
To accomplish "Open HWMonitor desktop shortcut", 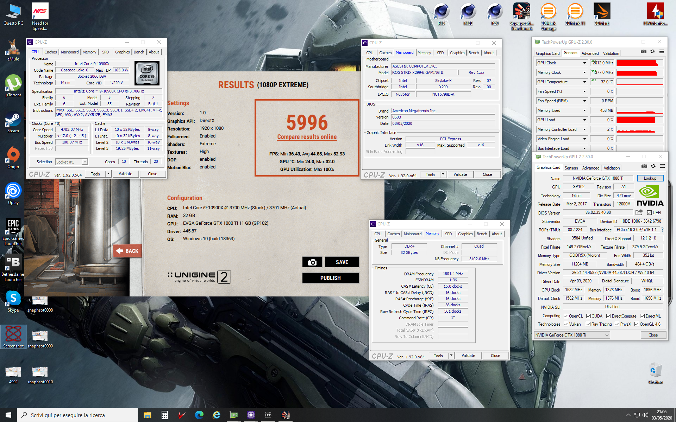I will click(655, 14).
